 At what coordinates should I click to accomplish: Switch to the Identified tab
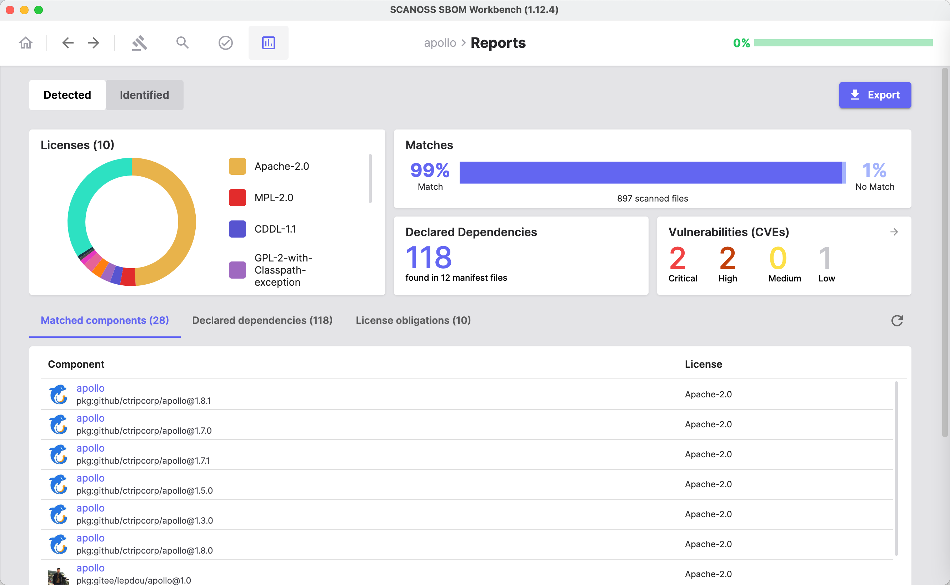click(x=144, y=95)
